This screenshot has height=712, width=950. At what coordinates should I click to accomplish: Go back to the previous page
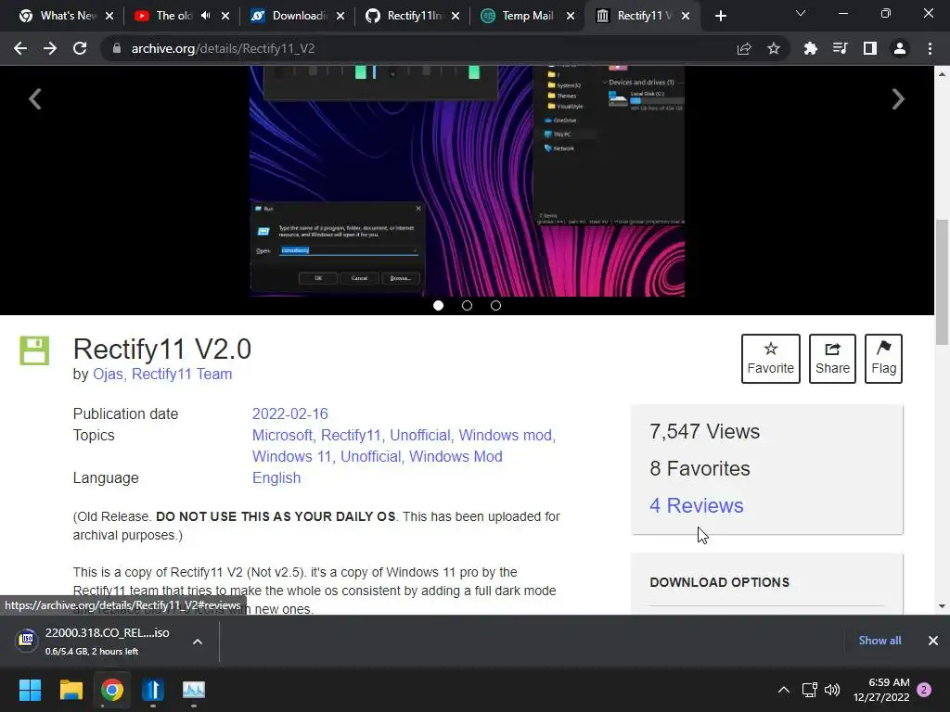20,48
